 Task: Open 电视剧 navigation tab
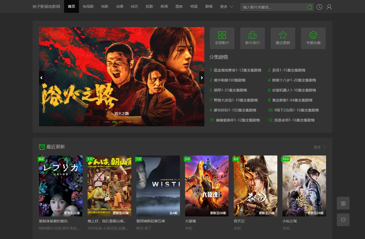(x=88, y=6)
